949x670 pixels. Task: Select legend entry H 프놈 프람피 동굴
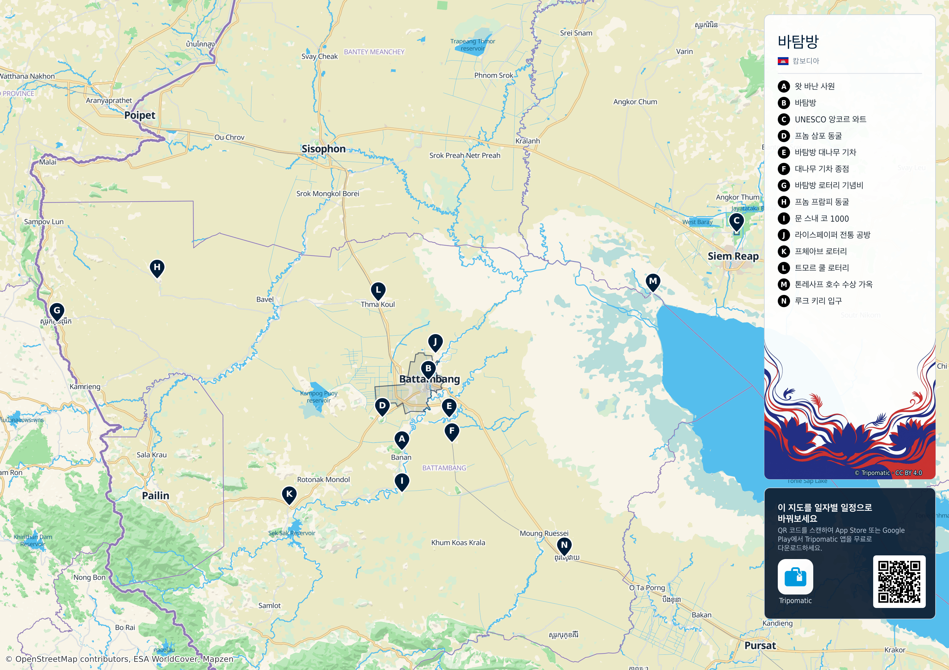814,202
